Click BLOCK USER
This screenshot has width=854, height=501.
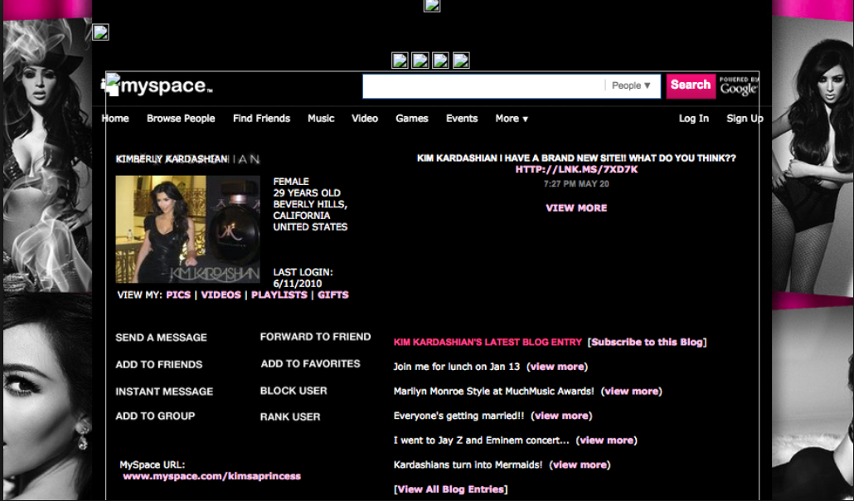pyautogui.click(x=294, y=391)
